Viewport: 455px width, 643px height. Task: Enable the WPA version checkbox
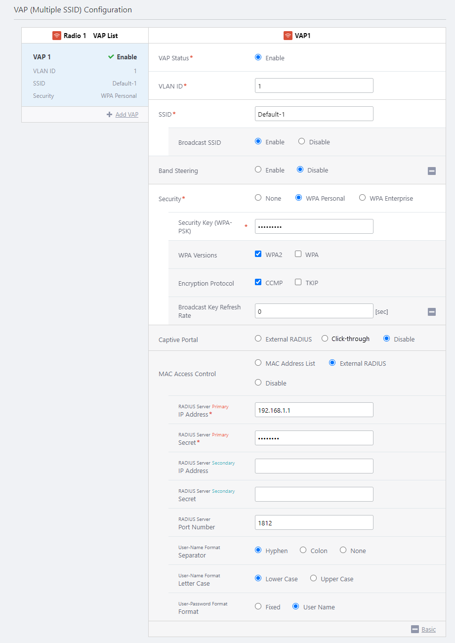tap(298, 254)
